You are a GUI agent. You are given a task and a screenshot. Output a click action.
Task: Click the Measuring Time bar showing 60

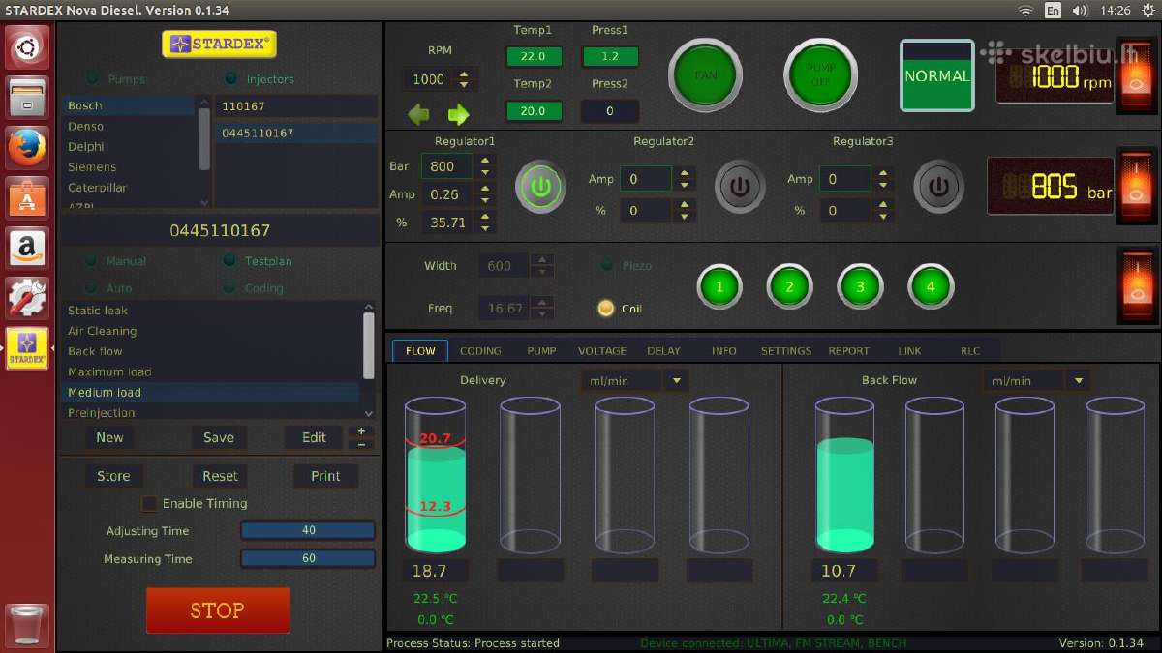308,558
